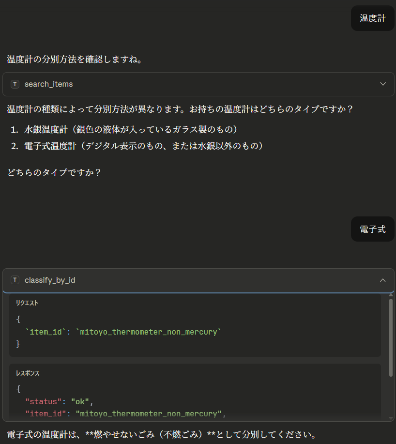Click the tool output panel scrollbar
396x444 pixels.
click(391, 337)
